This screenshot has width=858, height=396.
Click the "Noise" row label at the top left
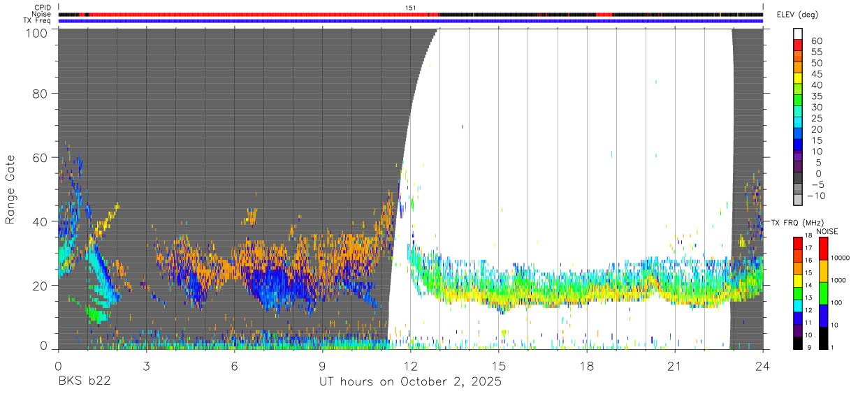42,14
